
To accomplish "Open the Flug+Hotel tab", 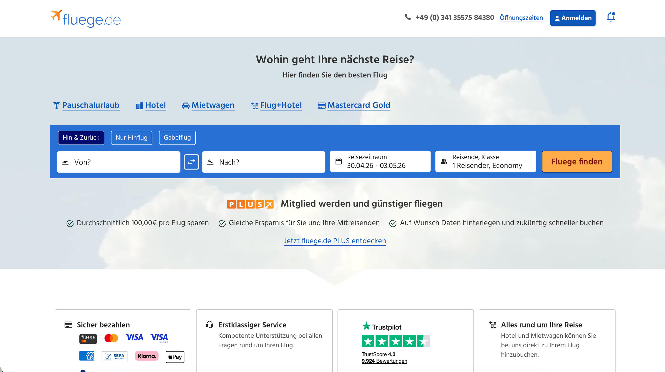I will pyautogui.click(x=281, y=105).
